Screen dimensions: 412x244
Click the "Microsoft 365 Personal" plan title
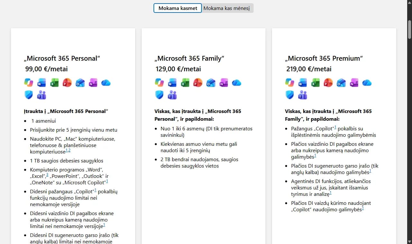pos(62,58)
